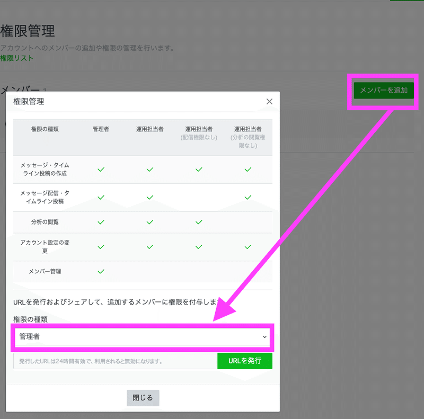Click 分析の閲覧権限なし checkmark in メッセージ配信 row
The image size is (424, 419).
tap(248, 198)
